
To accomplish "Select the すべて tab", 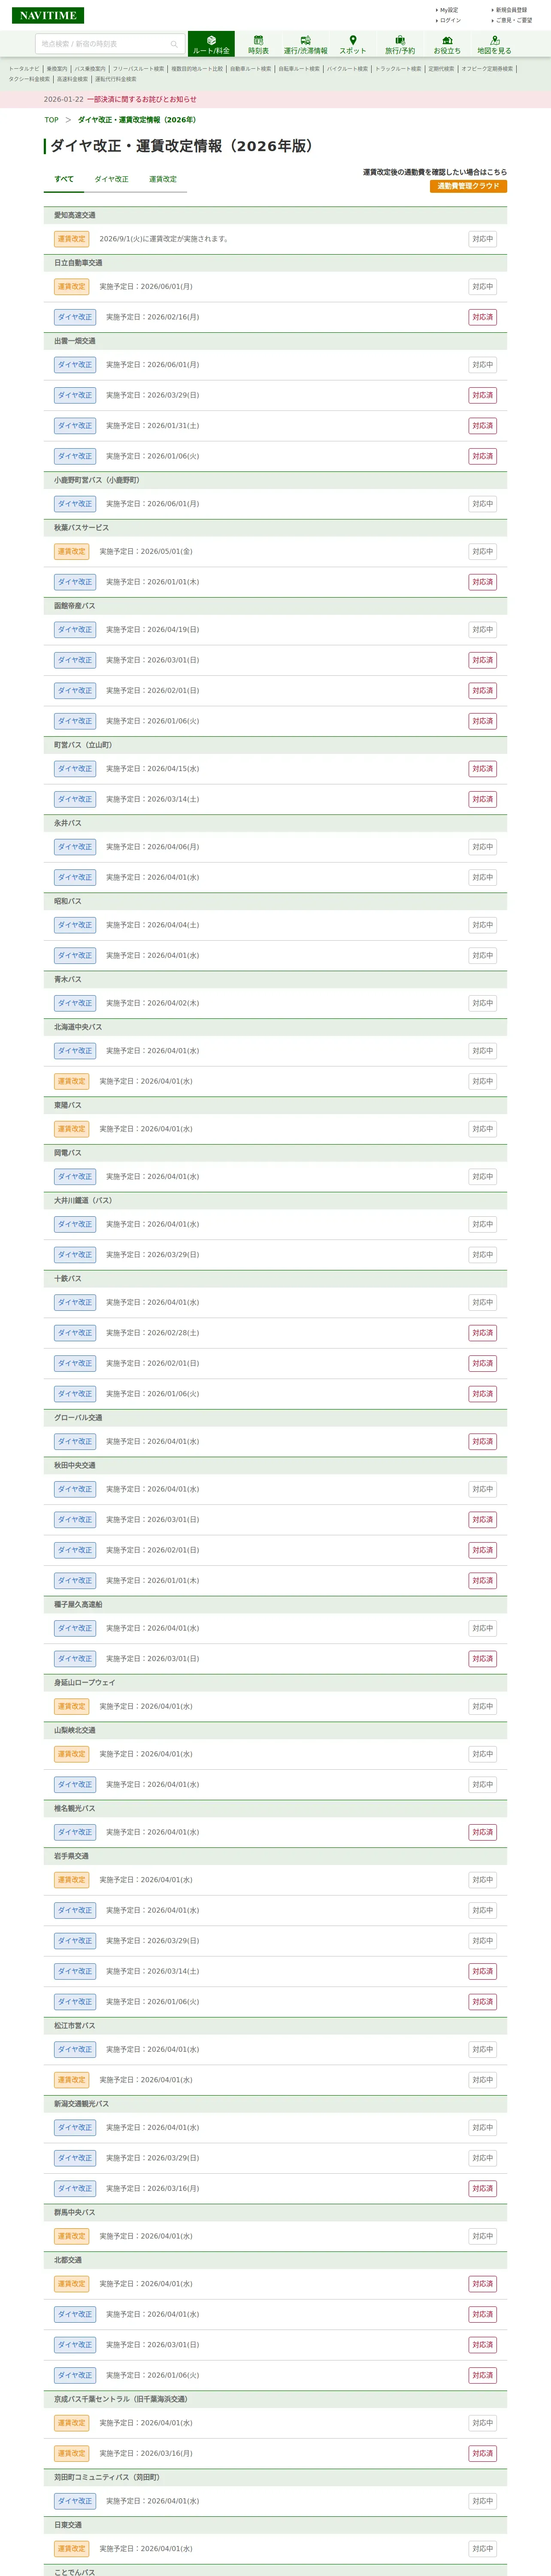I will 64,179.
